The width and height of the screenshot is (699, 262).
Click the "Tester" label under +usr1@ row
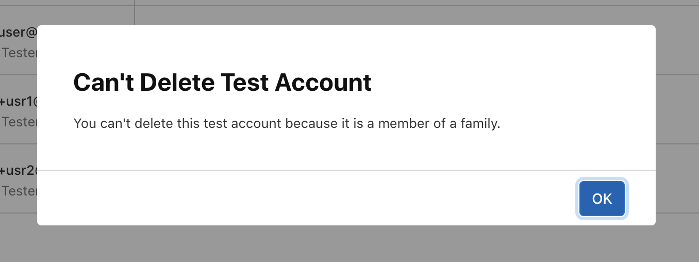coord(19,122)
